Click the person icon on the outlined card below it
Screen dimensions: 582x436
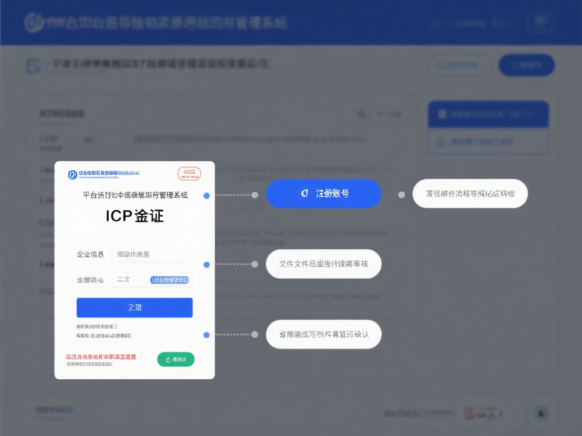440,141
